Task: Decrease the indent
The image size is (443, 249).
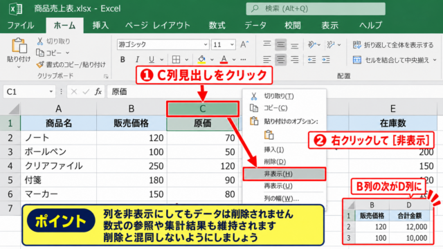Action: click(x=311, y=59)
